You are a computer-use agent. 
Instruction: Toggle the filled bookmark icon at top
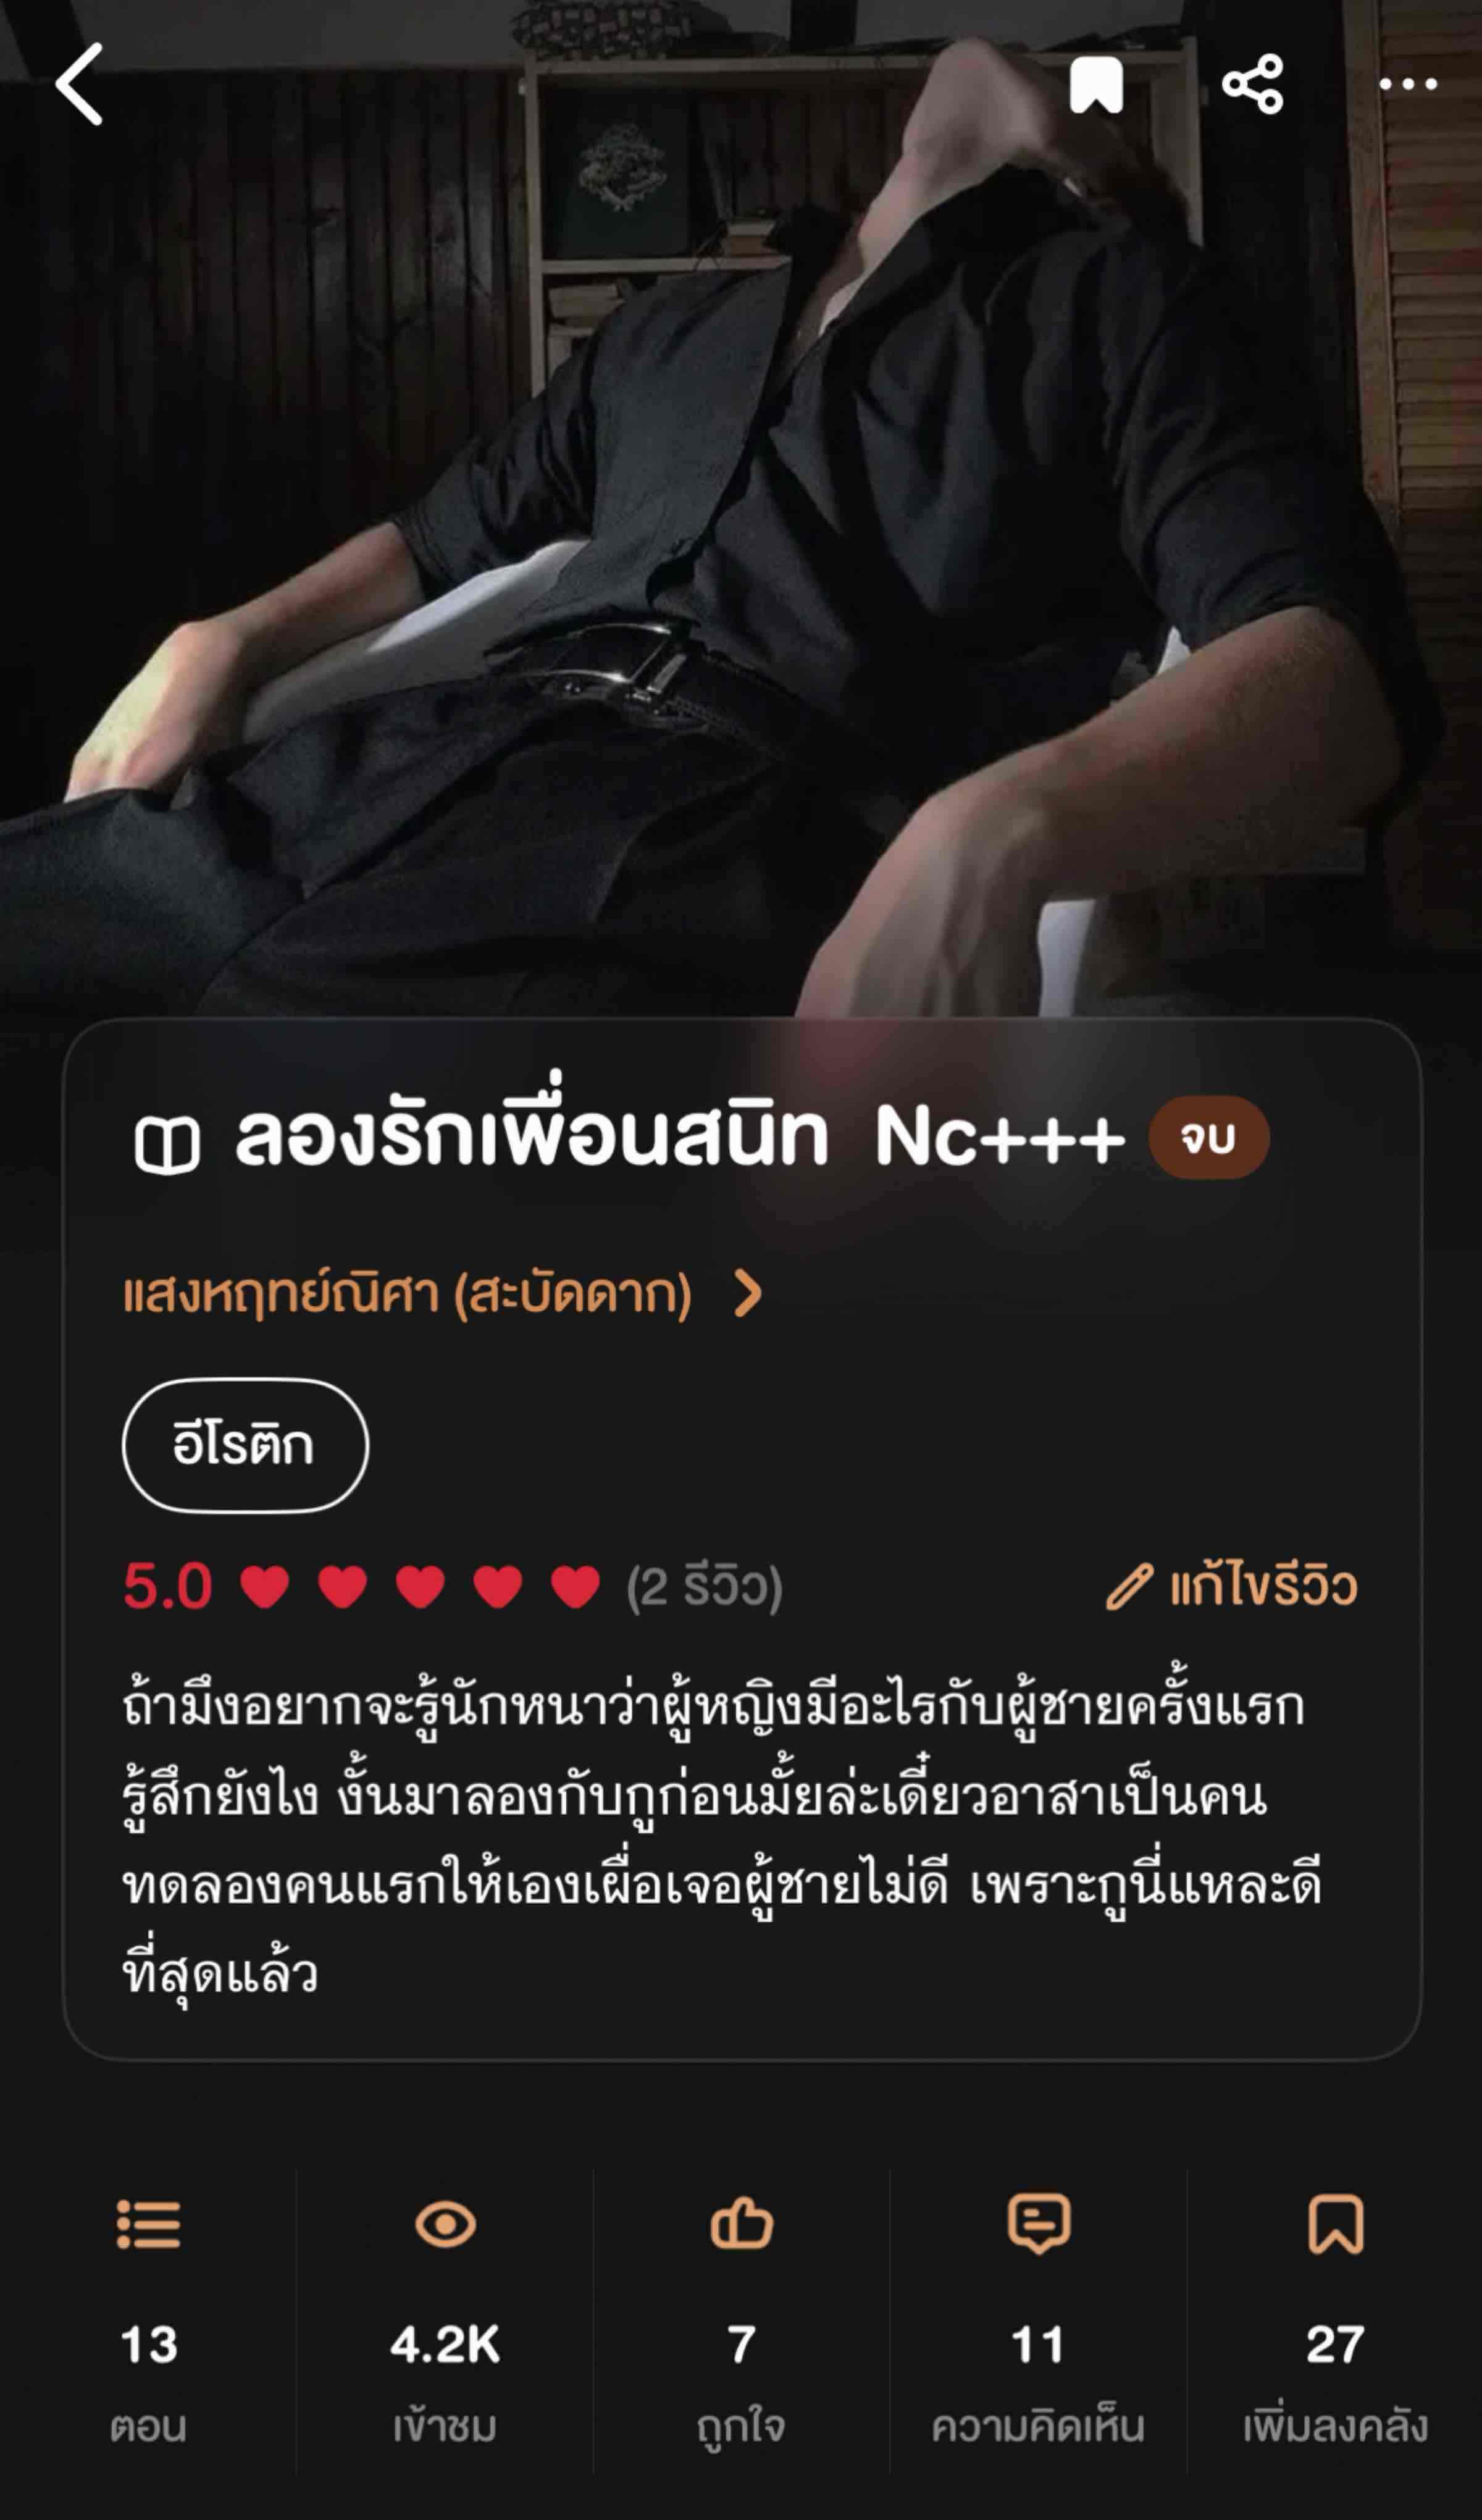[x=1096, y=85]
